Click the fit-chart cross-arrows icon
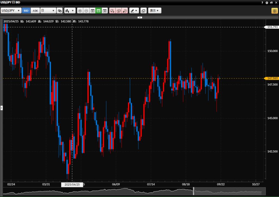Screen dimensions: 279x197 92,11
